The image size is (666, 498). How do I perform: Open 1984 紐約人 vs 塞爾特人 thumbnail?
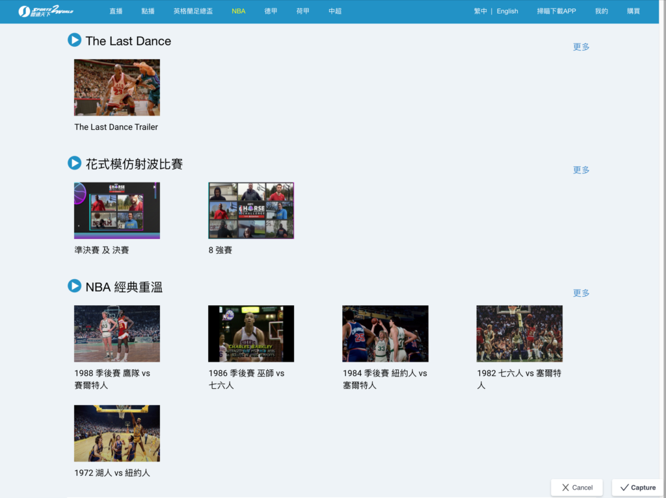click(385, 334)
